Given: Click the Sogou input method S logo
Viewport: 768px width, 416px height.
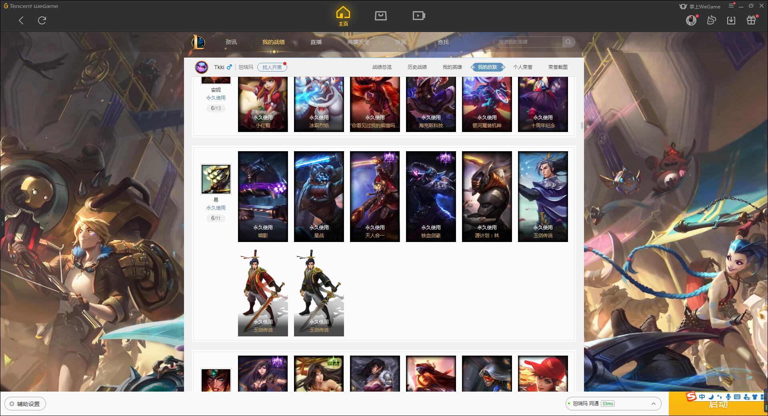Looking at the screenshot, I should tap(692, 397).
